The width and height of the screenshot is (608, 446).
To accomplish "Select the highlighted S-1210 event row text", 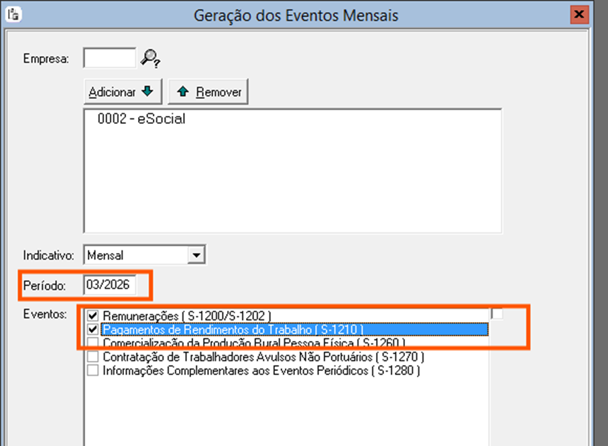I will tap(233, 329).
